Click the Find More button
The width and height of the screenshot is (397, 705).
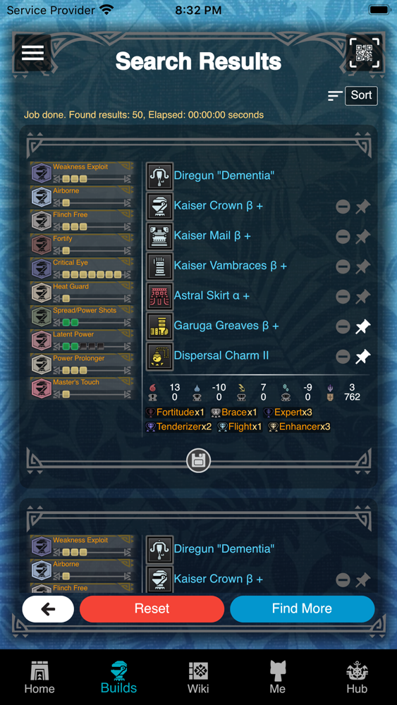coord(302,609)
